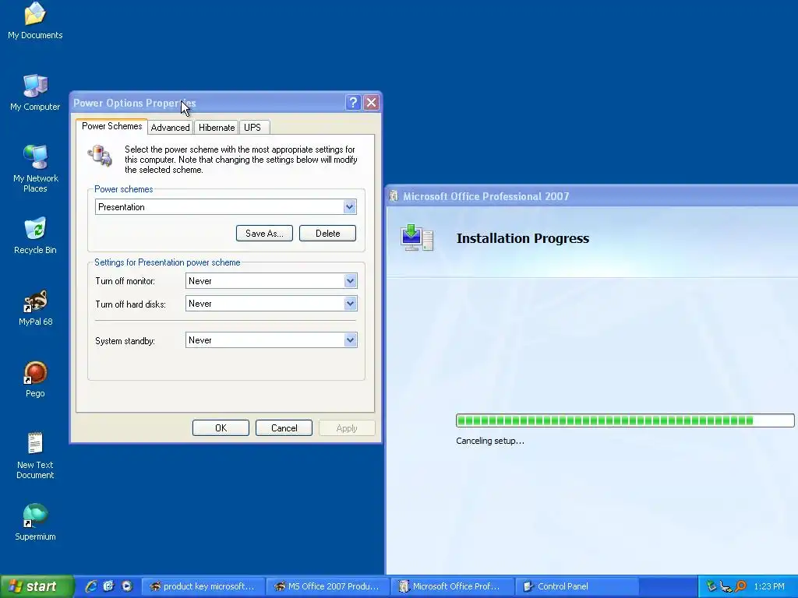Viewport: 798px width, 598px height.
Task: Switch to the Hibernate tab
Action: [217, 127]
